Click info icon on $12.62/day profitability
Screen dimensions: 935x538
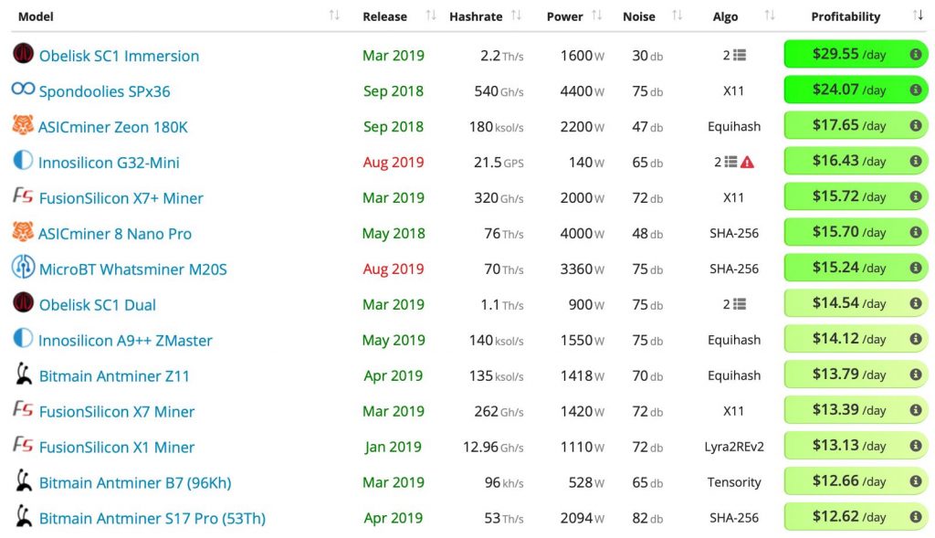(915, 517)
